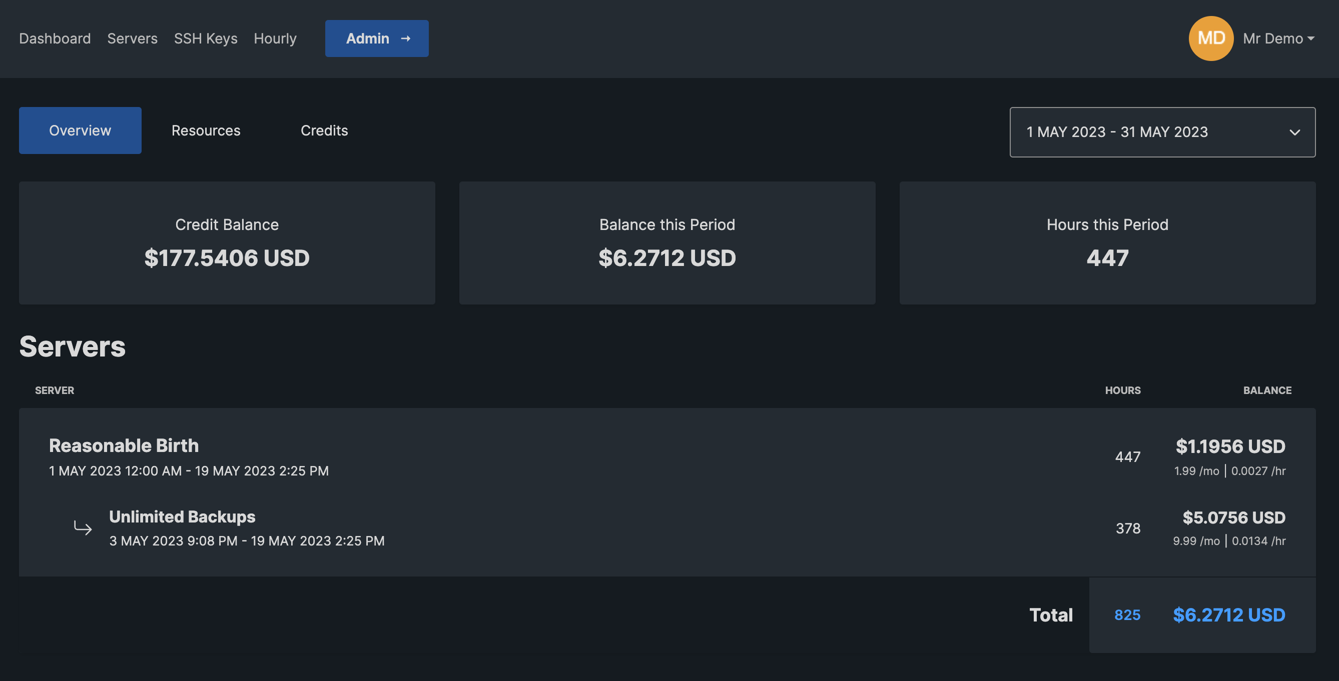This screenshot has height=681, width=1339.
Task: Click the sub-item arrow icon beside Unlimited Backups
Action: 83,528
